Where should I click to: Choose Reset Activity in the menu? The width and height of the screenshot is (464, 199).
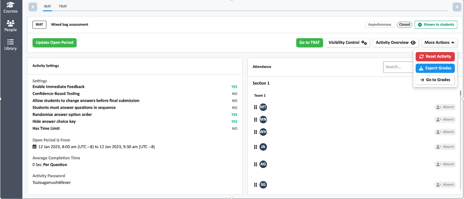tap(435, 57)
